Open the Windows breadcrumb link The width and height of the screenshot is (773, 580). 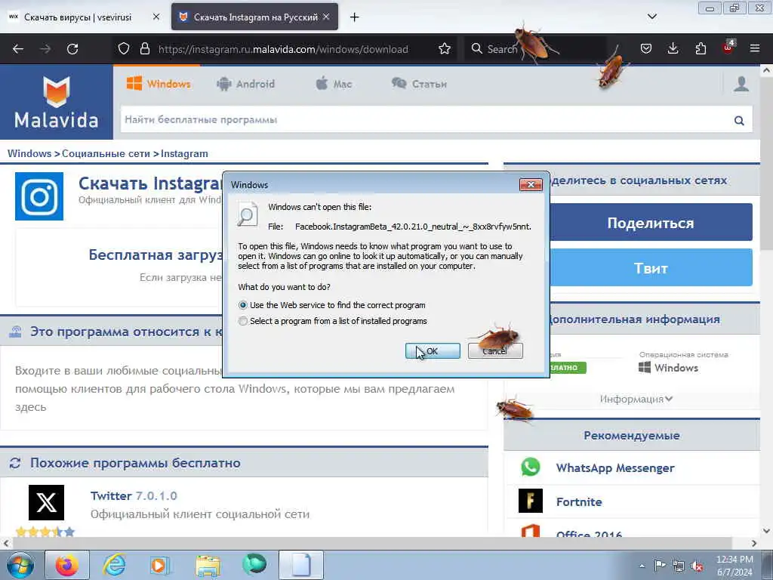tap(29, 153)
